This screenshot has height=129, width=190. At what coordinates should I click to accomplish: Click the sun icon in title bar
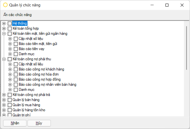click(x=5, y=5)
